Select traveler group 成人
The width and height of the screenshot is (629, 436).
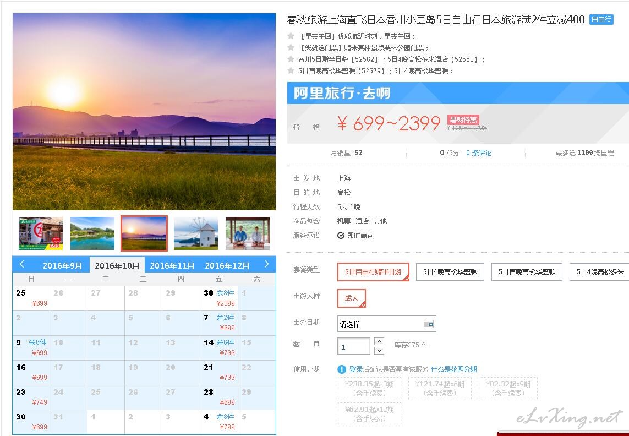pyautogui.click(x=352, y=298)
